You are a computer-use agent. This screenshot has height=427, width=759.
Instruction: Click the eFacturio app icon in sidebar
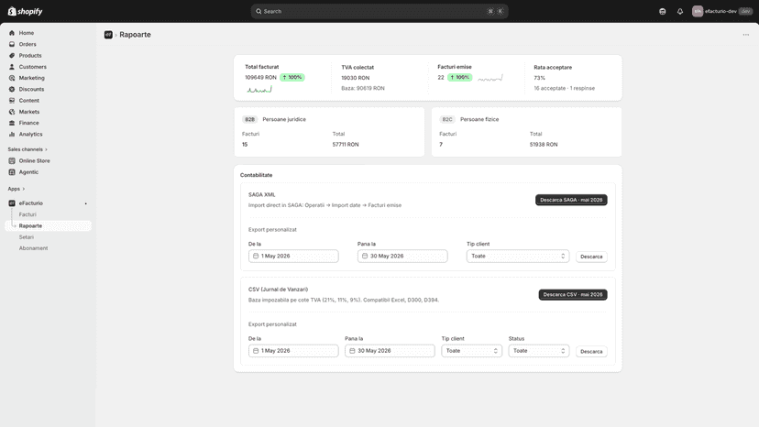[x=12, y=203]
